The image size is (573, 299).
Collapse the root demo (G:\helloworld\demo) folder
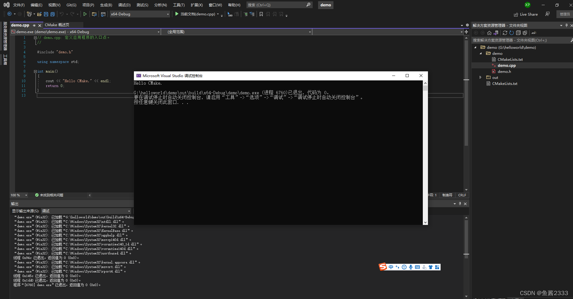[475, 47]
